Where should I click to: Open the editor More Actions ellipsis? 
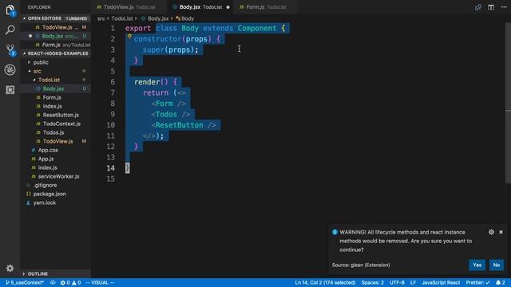click(504, 7)
